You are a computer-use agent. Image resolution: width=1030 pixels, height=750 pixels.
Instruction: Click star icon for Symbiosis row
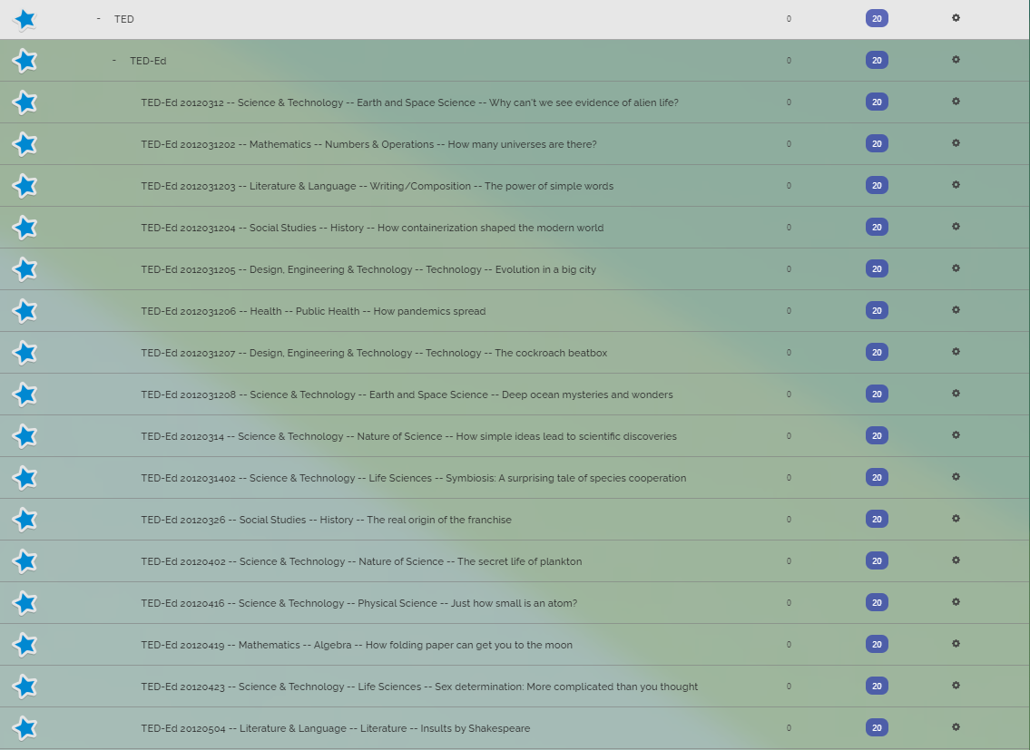[x=25, y=477]
